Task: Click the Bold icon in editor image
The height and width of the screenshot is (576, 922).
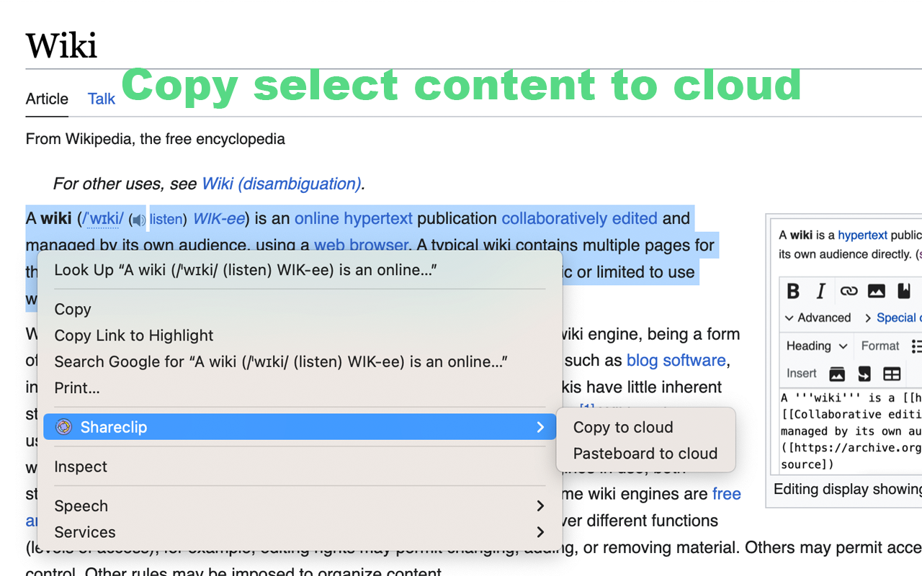Action: point(793,291)
